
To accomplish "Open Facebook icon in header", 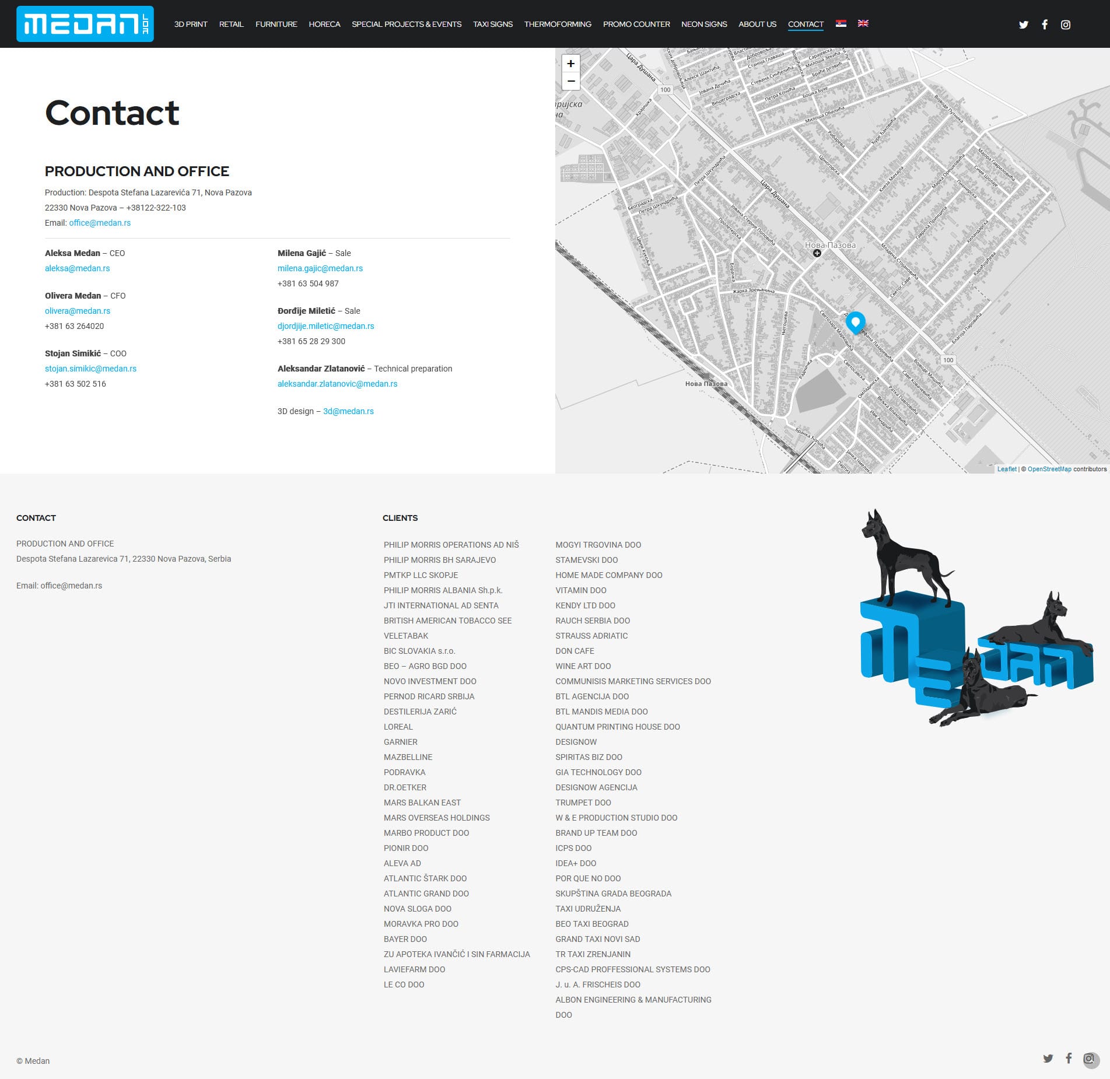I will 1045,24.
